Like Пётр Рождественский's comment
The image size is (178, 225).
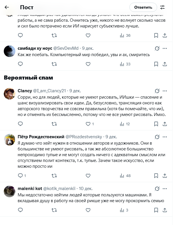point(88,176)
